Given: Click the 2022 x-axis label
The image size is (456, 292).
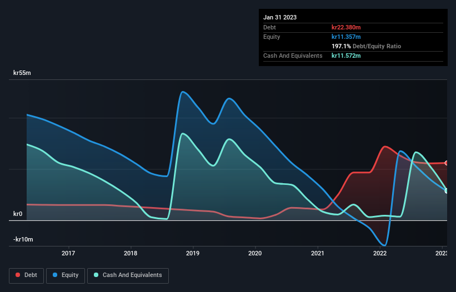Looking at the screenshot, I should pos(380,253).
